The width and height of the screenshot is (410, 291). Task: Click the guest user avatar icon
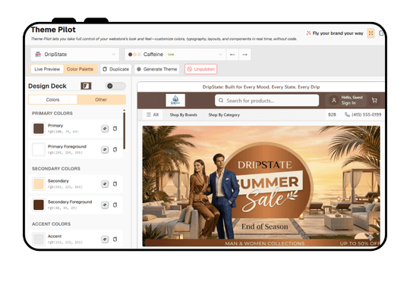[333, 101]
